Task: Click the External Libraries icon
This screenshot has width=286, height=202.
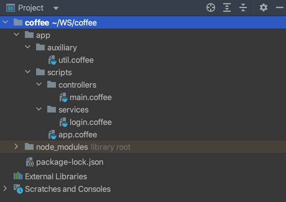Action: coord(17,176)
